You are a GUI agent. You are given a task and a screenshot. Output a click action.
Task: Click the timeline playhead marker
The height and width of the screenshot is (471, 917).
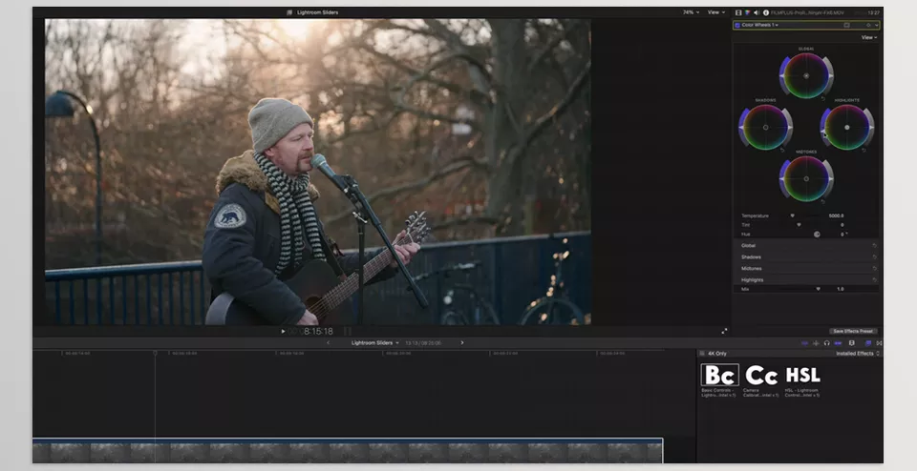click(155, 353)
